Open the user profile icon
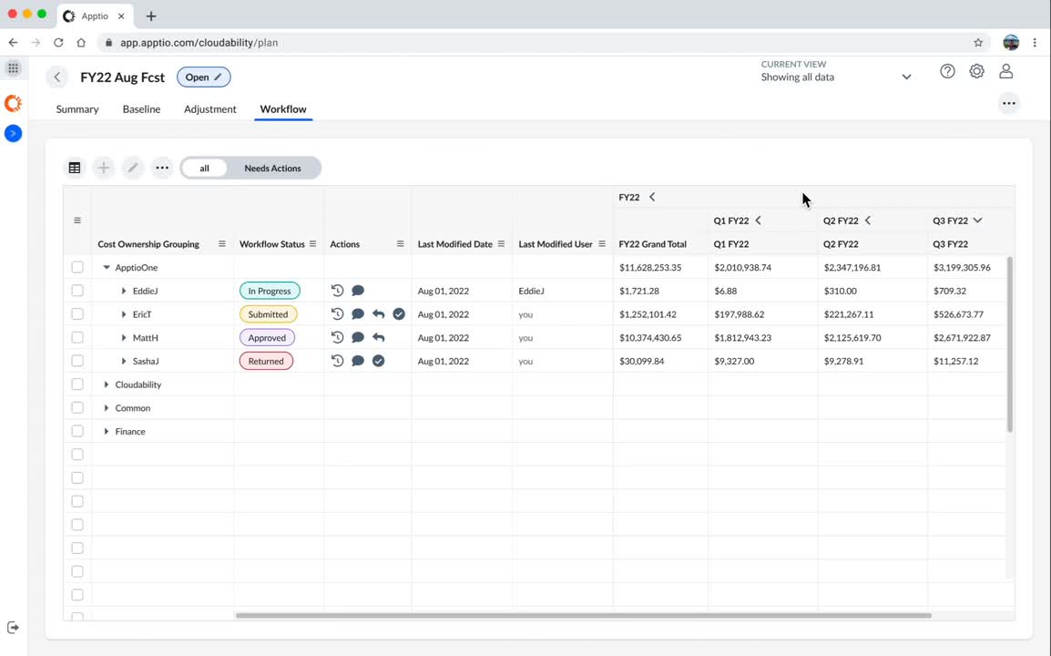 point(1006,71)
